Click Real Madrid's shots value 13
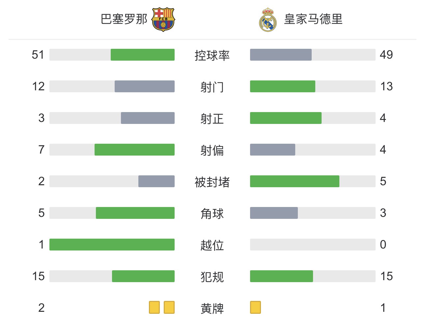The width and height of the screenshot is (425, 324). [x=386, y=86]
